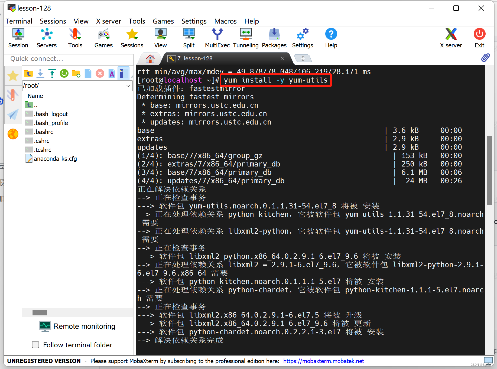497x369 pixels.
Task: Click the Tools toolbar icon
Action: [x=75, y=38]
